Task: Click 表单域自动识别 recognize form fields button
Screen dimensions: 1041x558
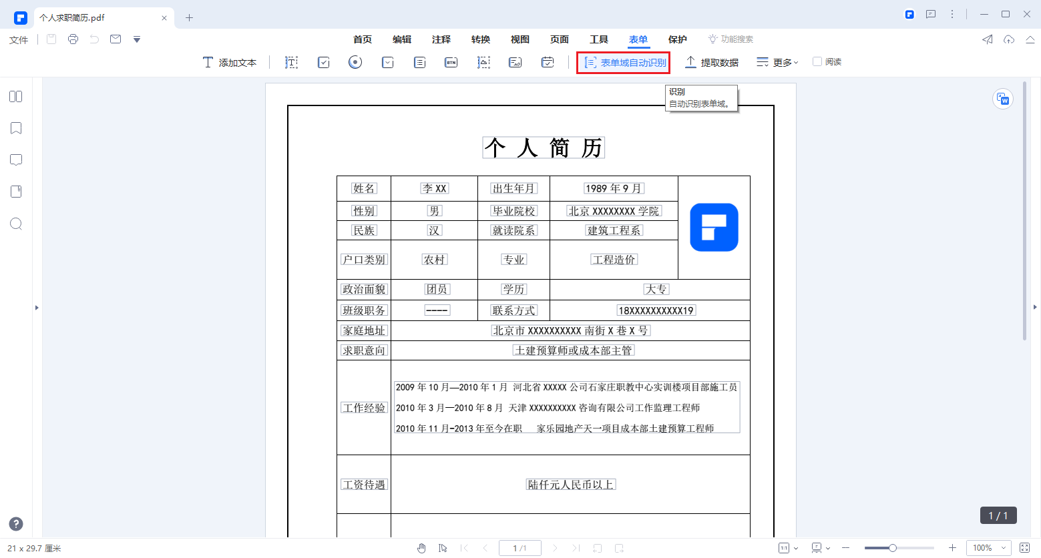Action: (x=622, y=61)
